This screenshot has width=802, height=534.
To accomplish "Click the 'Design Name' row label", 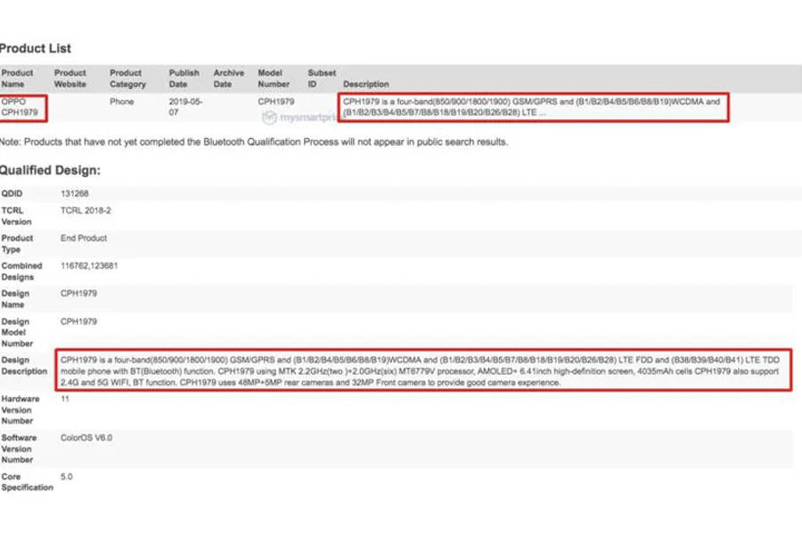I will click(15, 299).
